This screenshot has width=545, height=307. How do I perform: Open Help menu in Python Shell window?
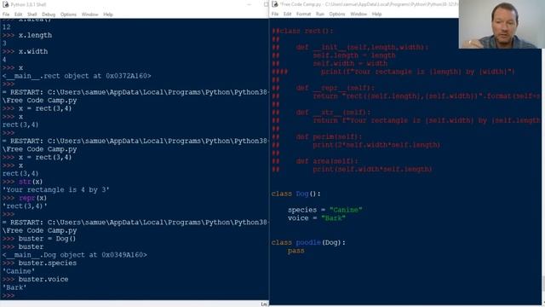(108, 14)
